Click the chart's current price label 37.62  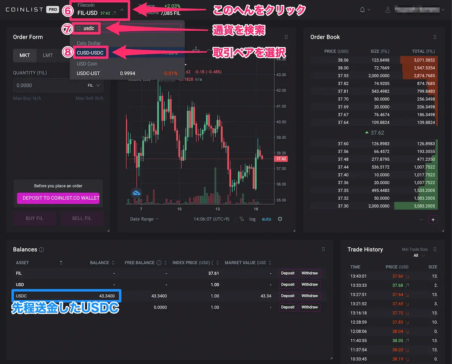pyautogui.click(x=281, y=159)
